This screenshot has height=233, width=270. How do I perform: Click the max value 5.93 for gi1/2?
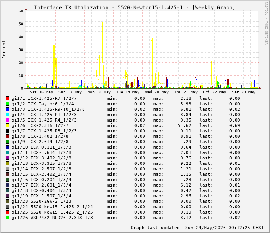tap(186, 104)
